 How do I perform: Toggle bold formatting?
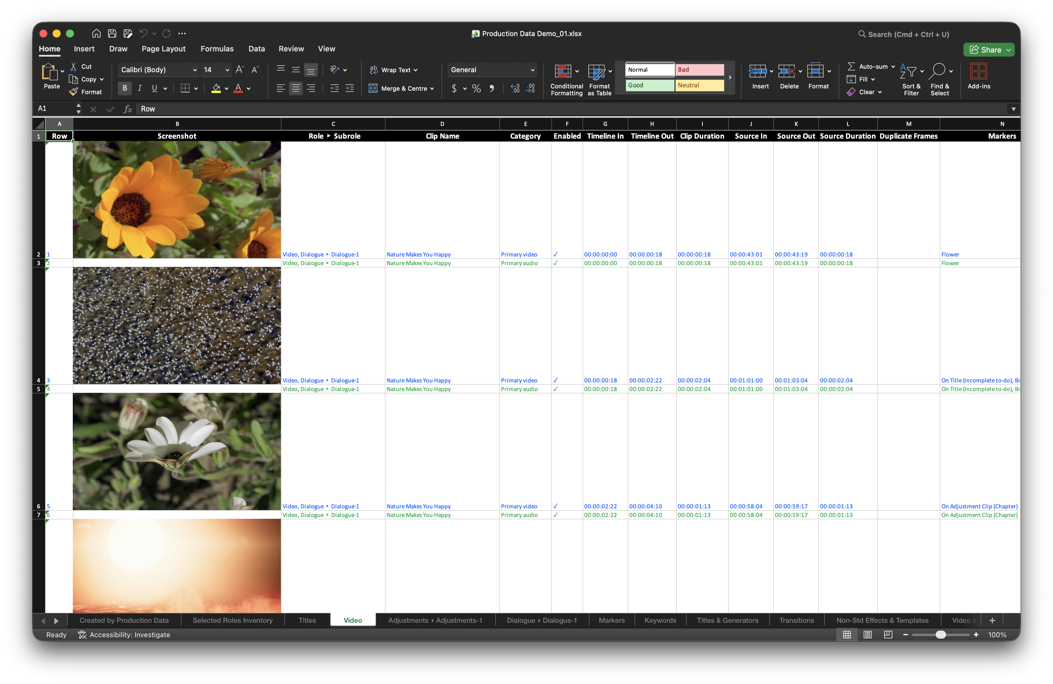tap(125, 88)
